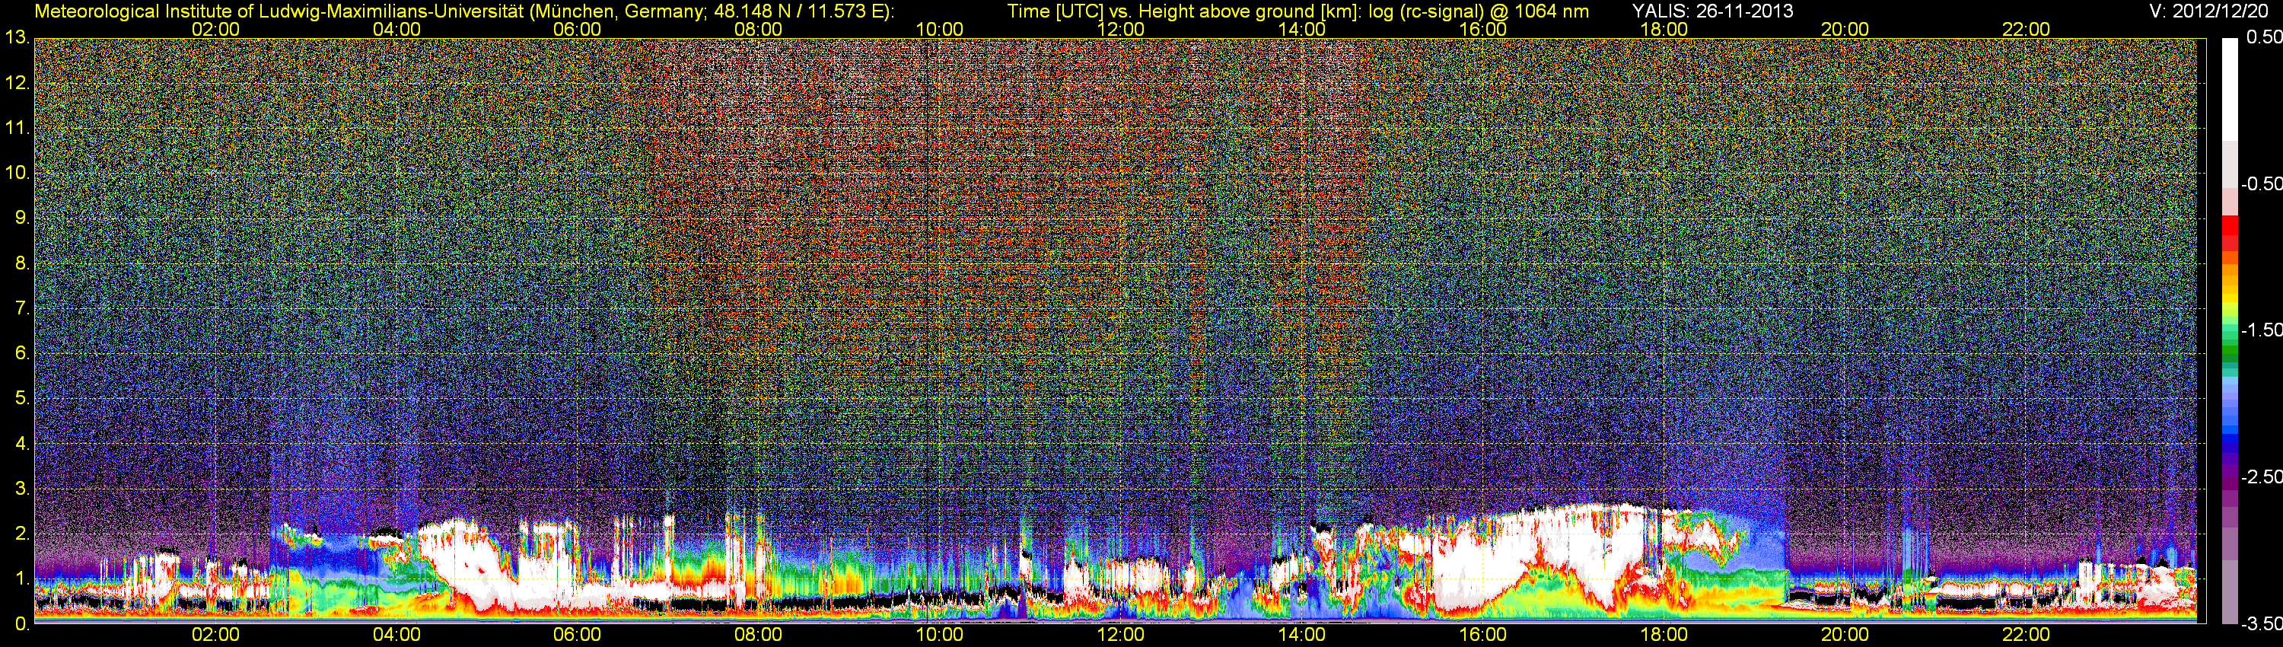Pick the white top segment of the colorbar
Screen dimensions: 2283x647
pyautogui.click(x=2230, y=88)
